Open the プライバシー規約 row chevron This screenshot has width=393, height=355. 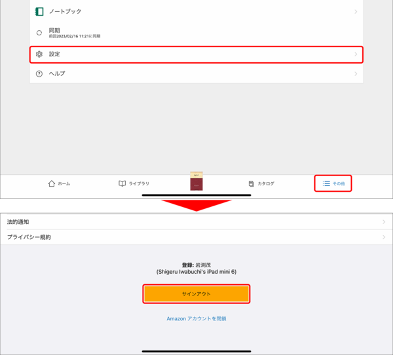(x=384, y=237)
